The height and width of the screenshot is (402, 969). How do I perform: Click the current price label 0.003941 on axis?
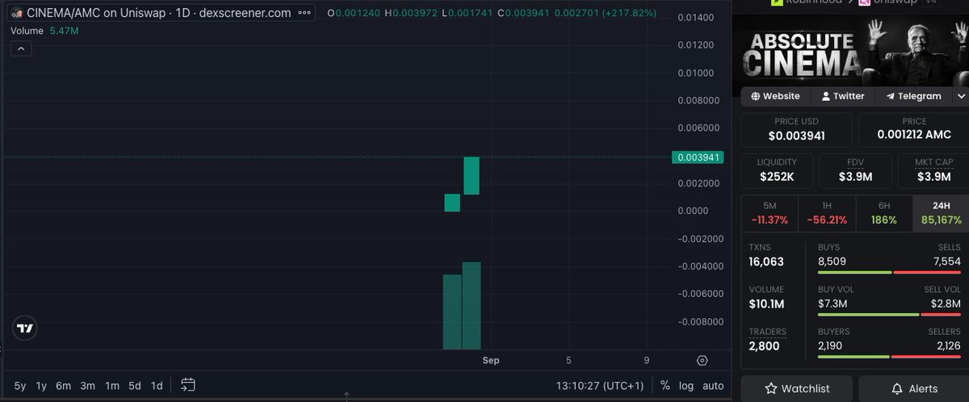tap(698, 157)
